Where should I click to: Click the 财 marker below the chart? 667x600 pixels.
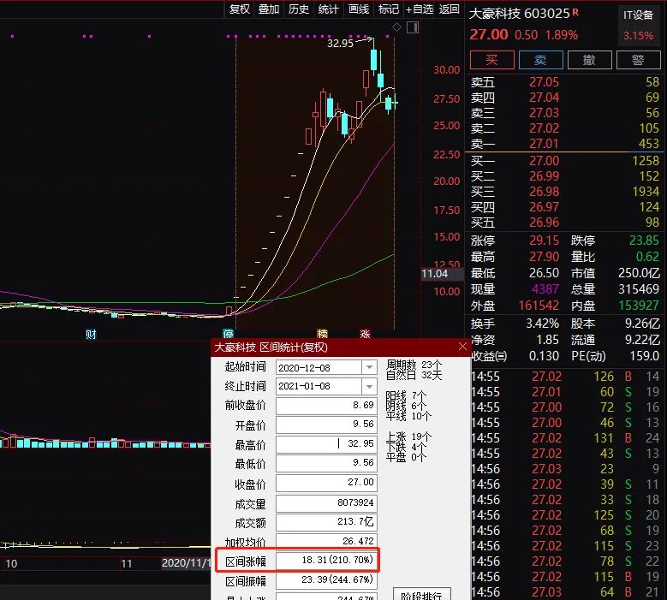coord(91,334)
